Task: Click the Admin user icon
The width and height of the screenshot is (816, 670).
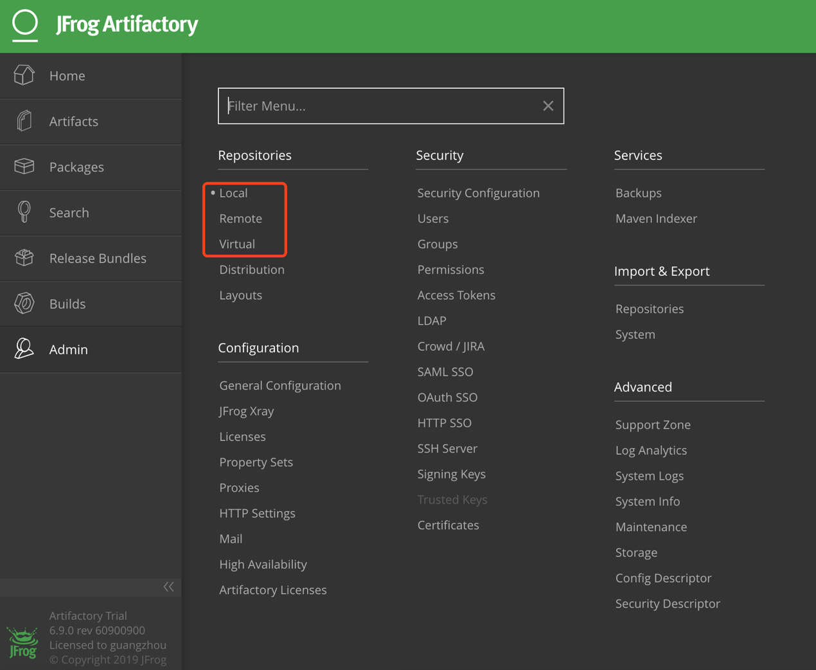Action: pos(24,349)
